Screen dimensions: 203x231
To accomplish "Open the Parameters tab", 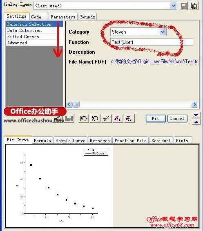I will pos(63,17).
